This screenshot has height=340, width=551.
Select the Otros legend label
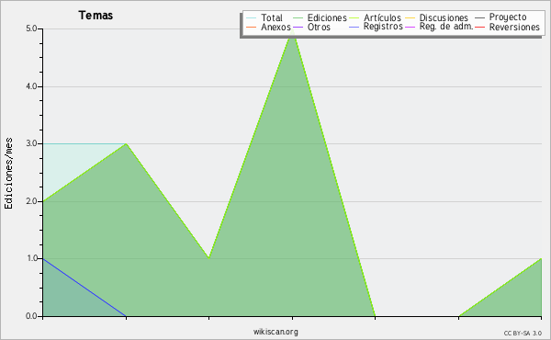click(319, 27)
